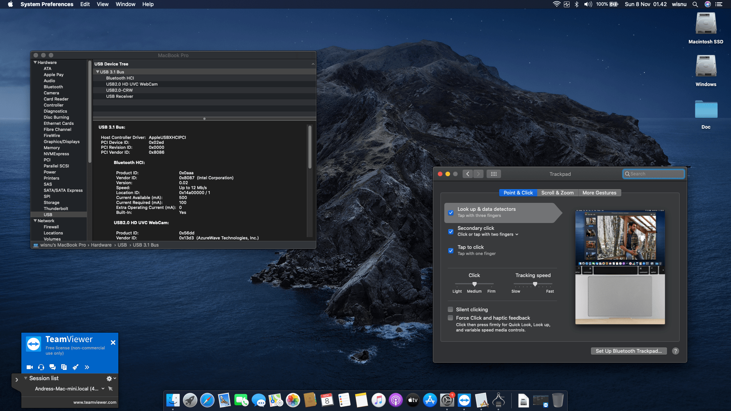Open Secondary click gesture dropdown
Image resolution: width=731 pixels, height=411 pixels.
point(517,234)
